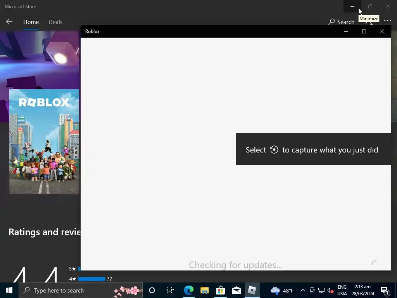Select the 4-star rating bar showing 77

pos(91,279)
